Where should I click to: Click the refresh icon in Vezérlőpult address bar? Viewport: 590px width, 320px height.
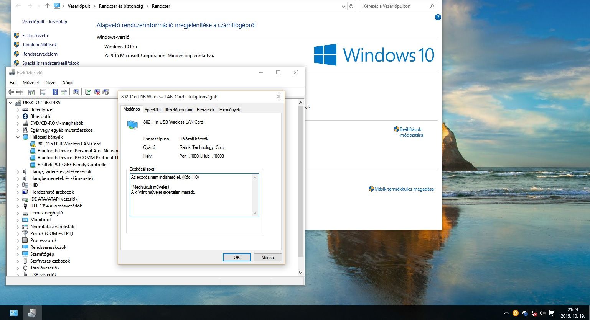pos(351,6)
